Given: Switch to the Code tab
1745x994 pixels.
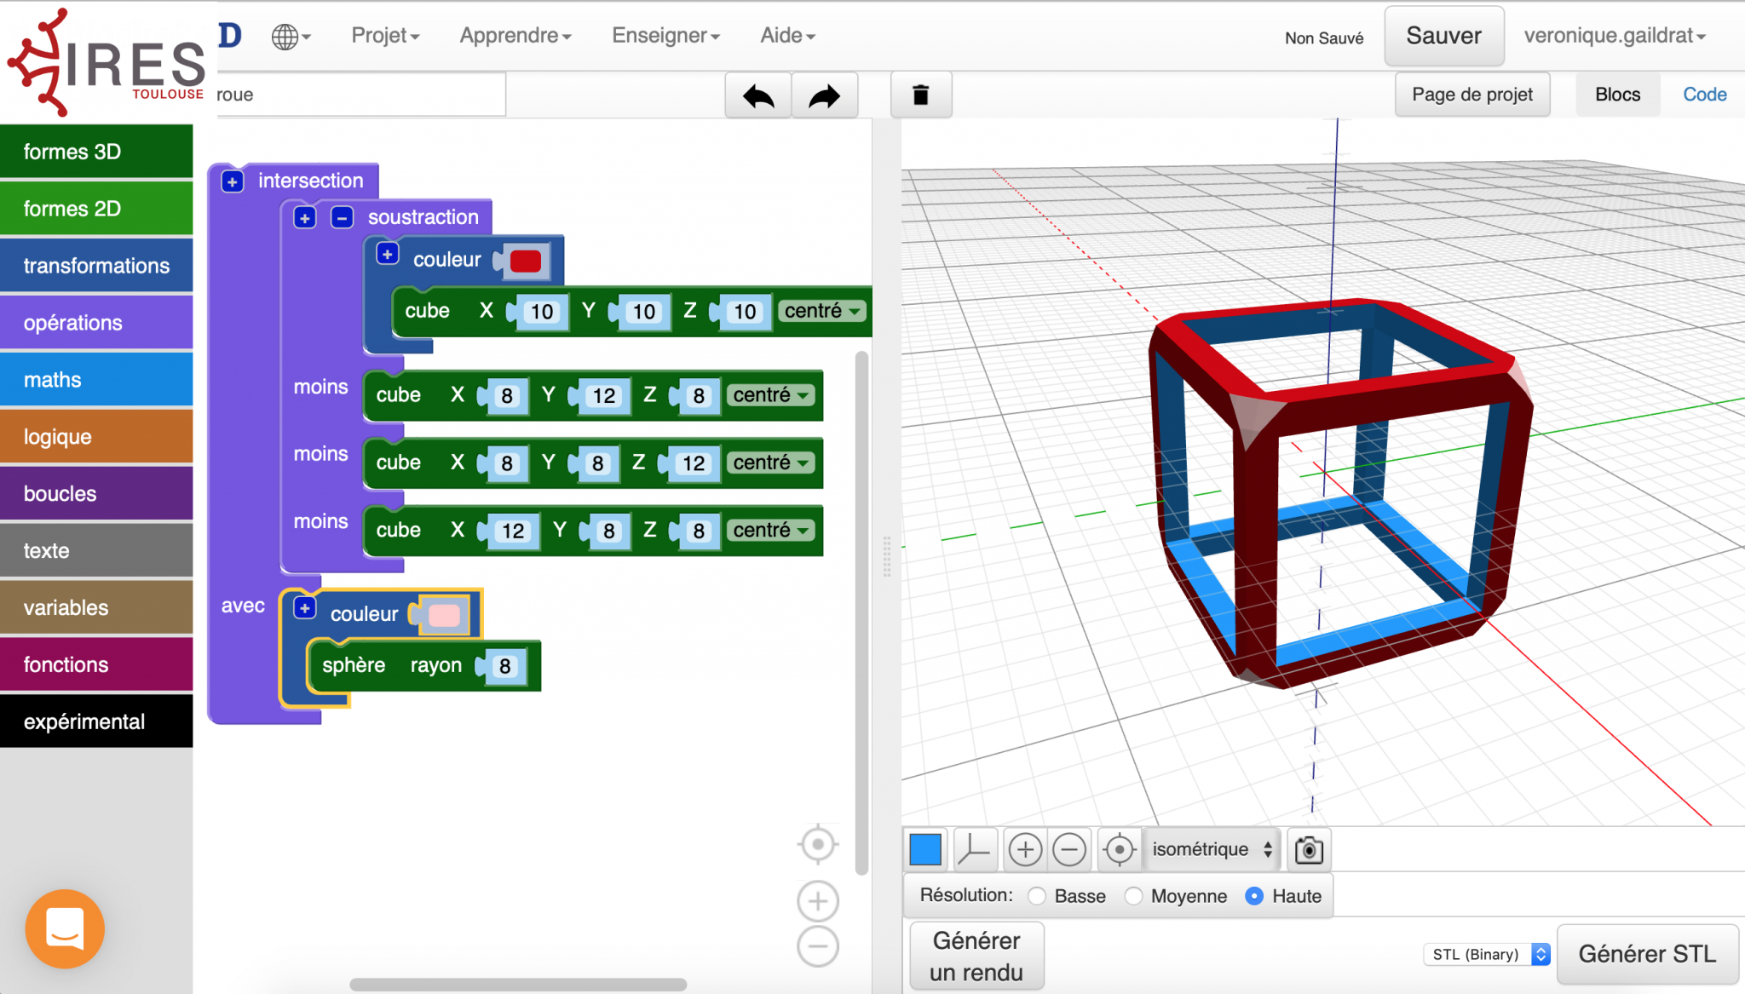Looking at the screenshot, I should pyautogui.click(x=1703, y=94).
